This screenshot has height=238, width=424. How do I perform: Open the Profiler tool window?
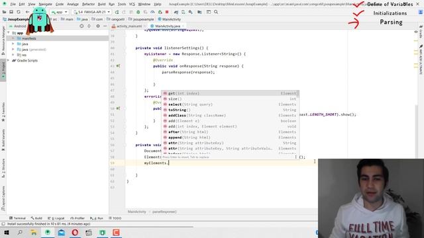pyautogui.click(x=78, y=218)
